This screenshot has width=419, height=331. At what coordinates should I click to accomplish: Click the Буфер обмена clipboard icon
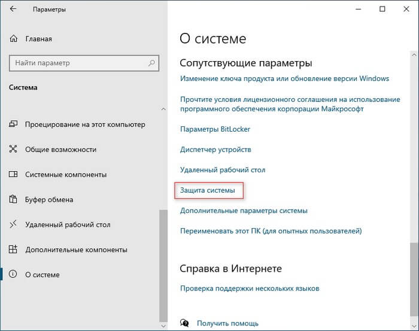pyautogui.click(x=14, y=200)
